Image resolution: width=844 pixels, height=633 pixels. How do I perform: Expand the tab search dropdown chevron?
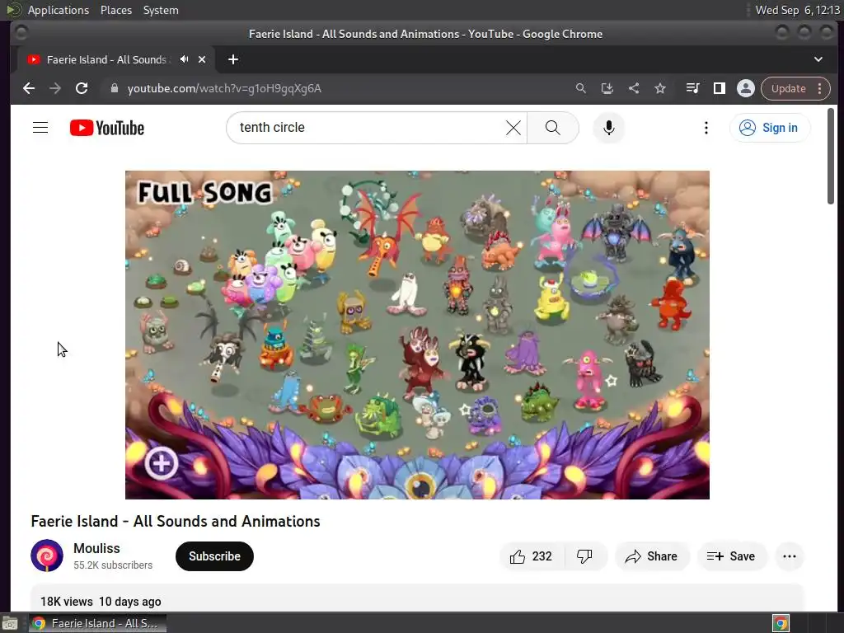(818, 59)
